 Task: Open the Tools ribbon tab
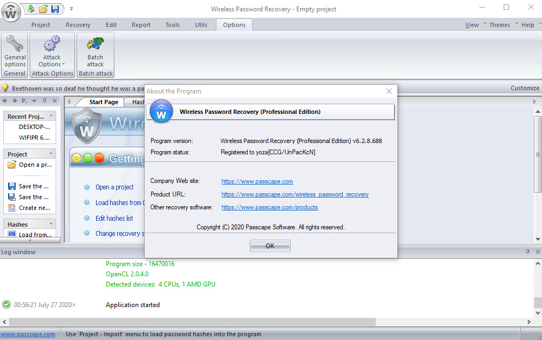173,25
